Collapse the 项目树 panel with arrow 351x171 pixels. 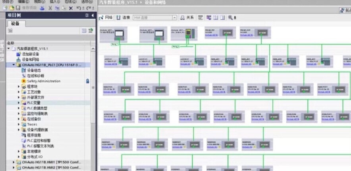93,15
